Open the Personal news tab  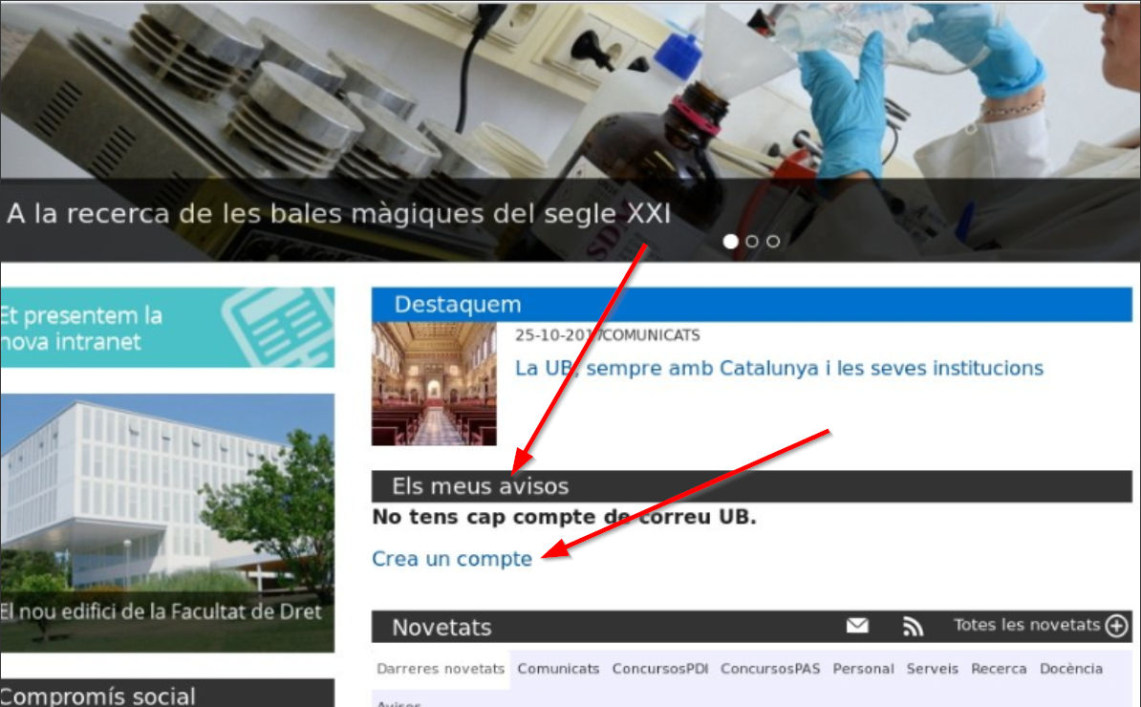[x=863, y=669]
